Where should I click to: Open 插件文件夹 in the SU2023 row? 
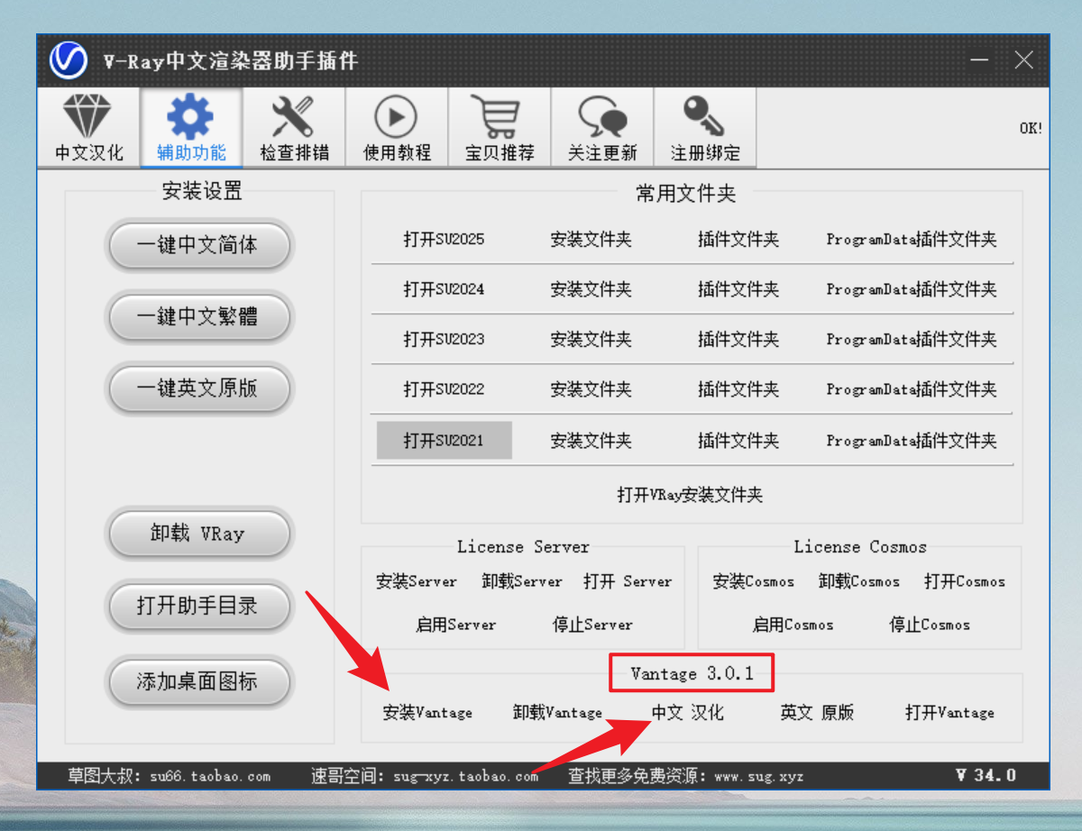[738, 340]
